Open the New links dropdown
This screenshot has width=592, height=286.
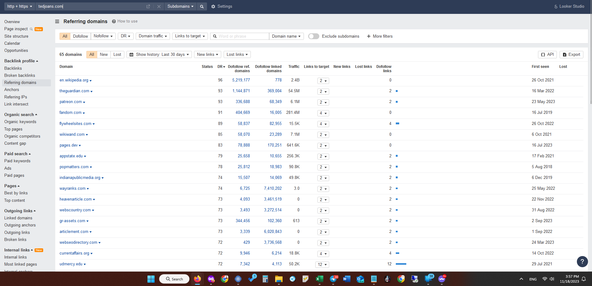[208, 55]
